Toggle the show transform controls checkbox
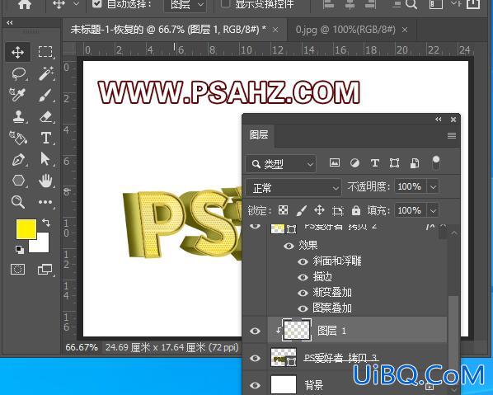The image size is (493, 395). point(225,3)
